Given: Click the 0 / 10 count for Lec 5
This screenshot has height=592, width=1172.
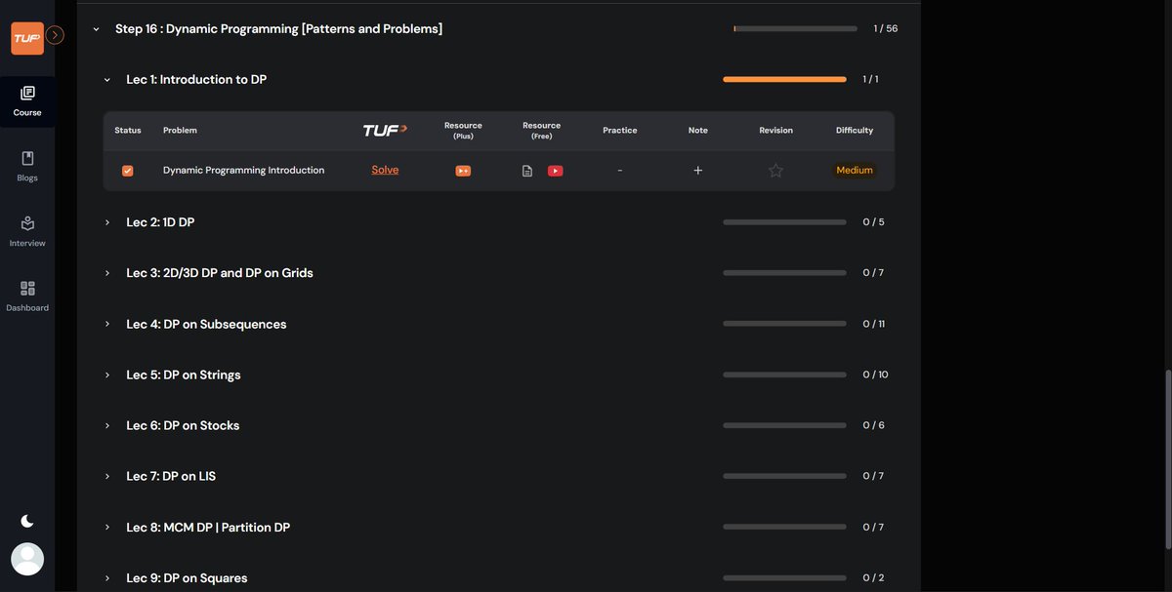Looking at the screenshot, I should [x=876, y=375].
